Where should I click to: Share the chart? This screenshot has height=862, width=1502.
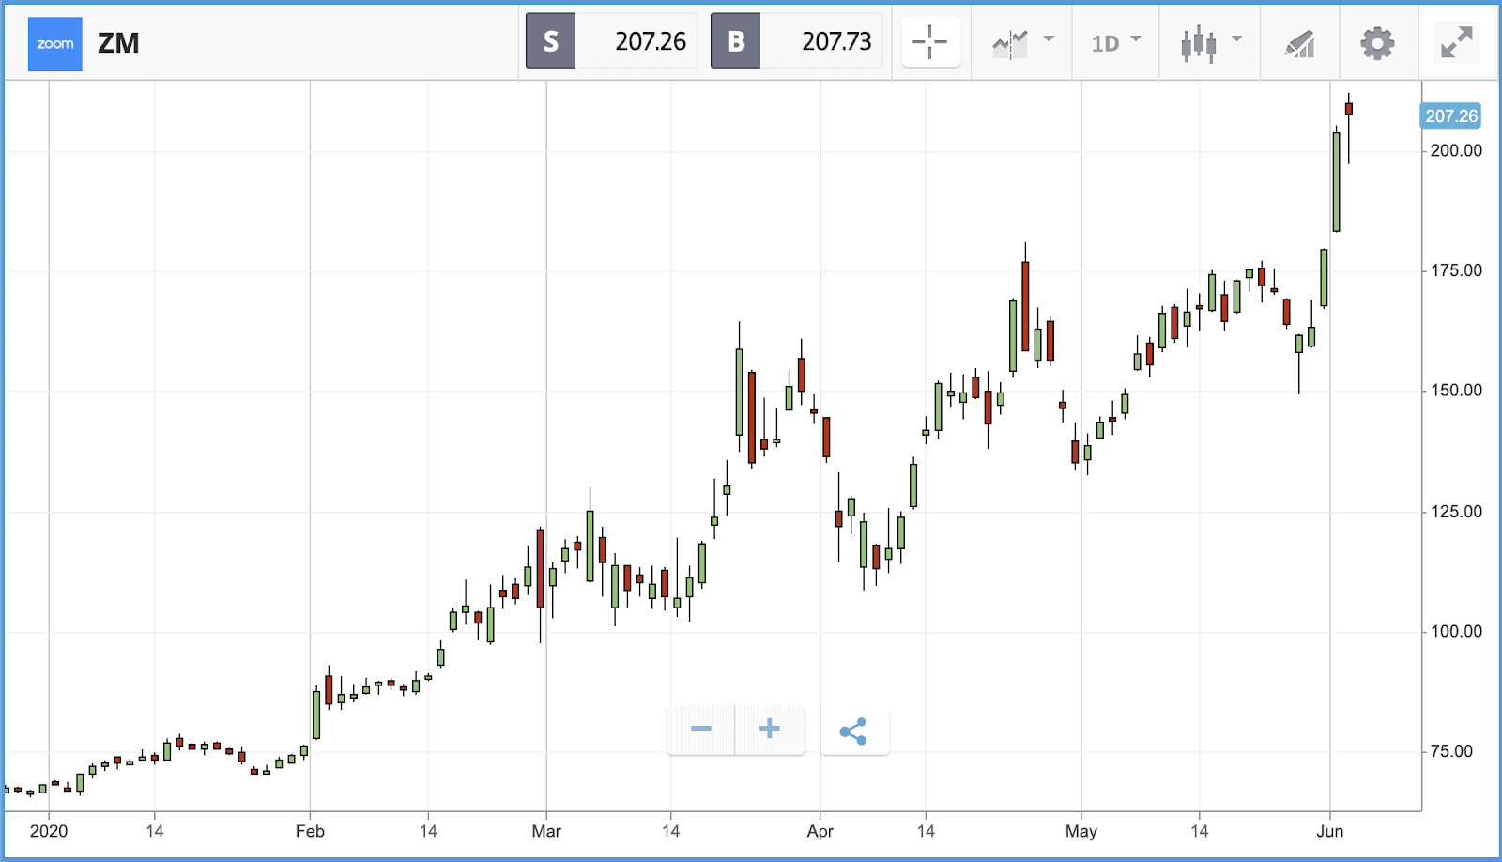coord(854,731)
